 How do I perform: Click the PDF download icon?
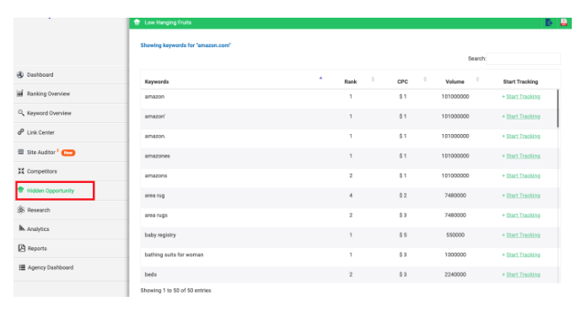[x=563, y=23]
